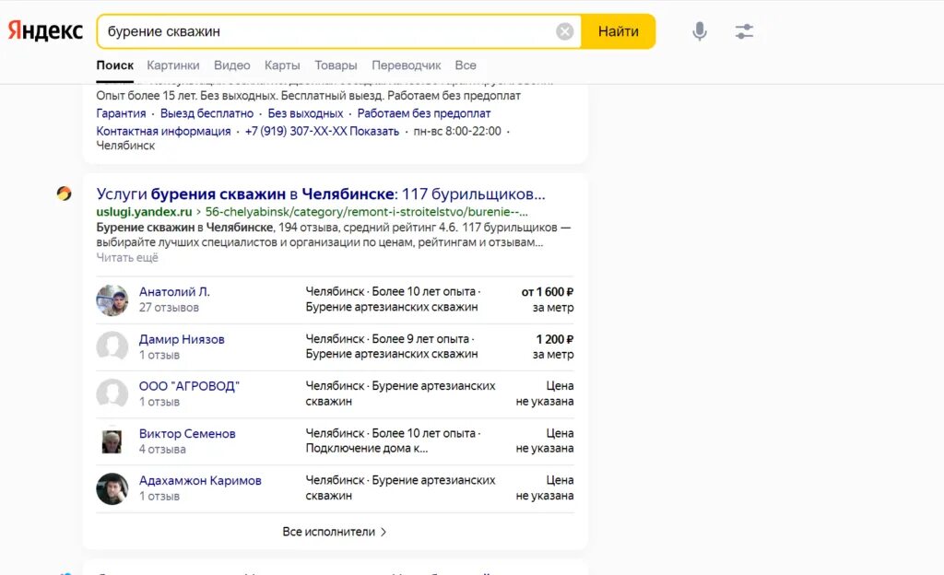Open Услуги бурения скважин в Челябинске result

(x=321, y=194)
